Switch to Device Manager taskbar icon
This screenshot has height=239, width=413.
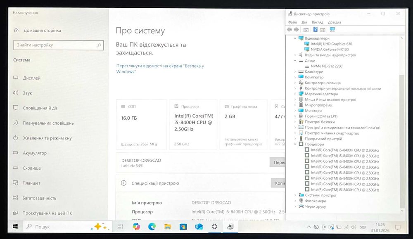pos(230,226)
